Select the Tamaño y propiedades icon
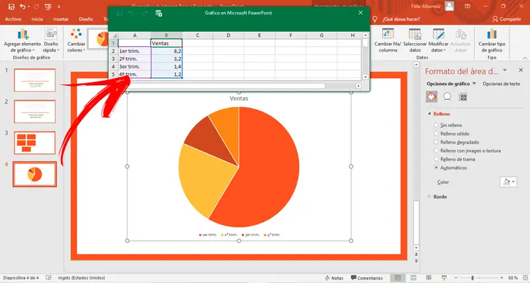The width and height of the screenshot is (530, 283). pyautogui.click(x=462, y=97)
